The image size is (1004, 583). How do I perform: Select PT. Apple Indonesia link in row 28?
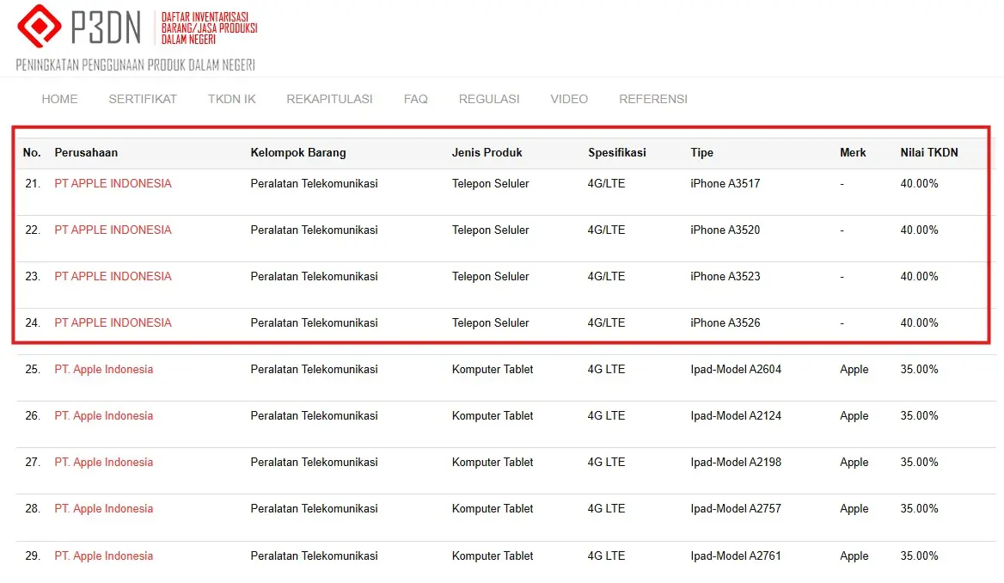coord(103,508)
